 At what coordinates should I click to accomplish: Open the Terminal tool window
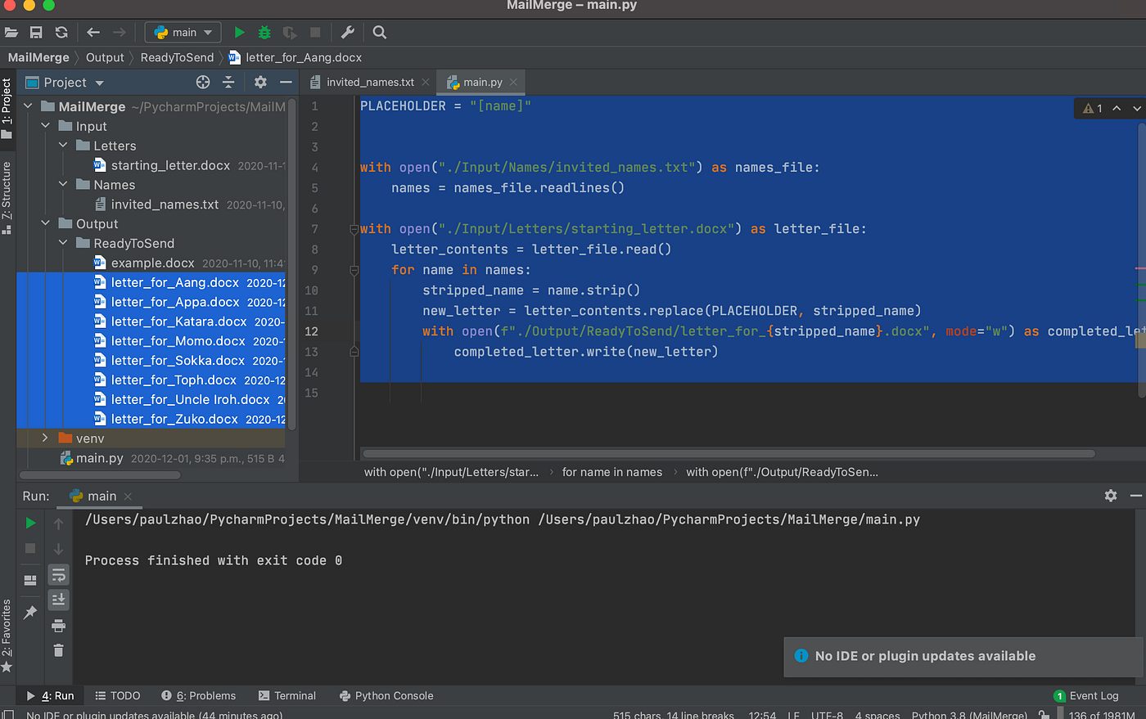[287, 695]
